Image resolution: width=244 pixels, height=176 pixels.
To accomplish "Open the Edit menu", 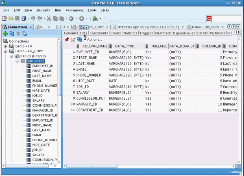I will pyautogui.click(x=17, y=10).
